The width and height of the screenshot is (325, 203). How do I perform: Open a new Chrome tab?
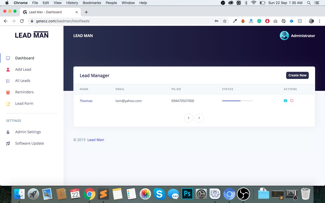[86, 12]
